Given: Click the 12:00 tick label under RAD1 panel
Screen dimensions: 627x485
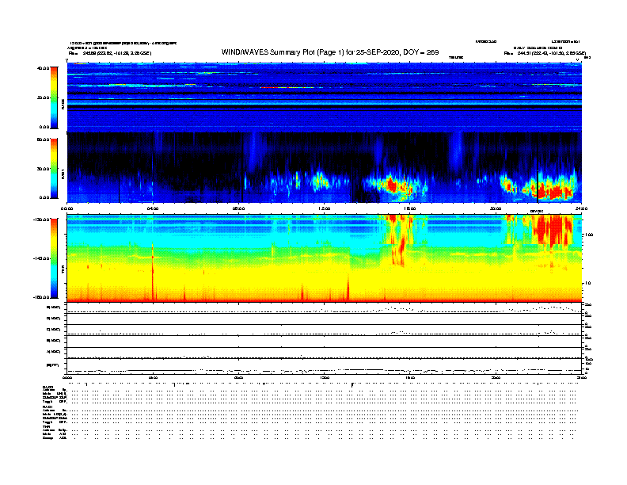Looking at the screenshot, I should pos(325,208).
